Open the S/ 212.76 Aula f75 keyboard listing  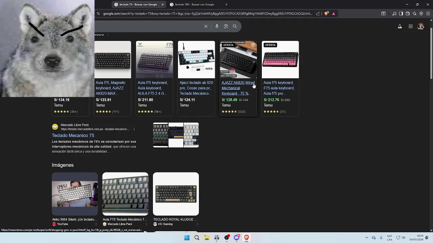pyautogui.click(x=280, y=79)
